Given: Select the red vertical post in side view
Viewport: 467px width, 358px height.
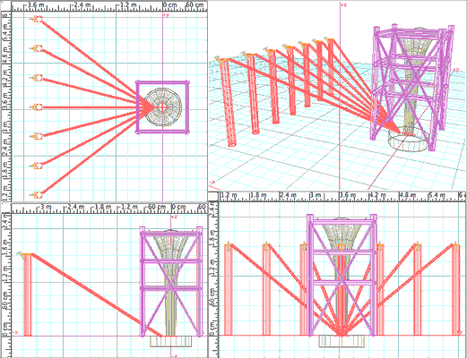Looking at the screenshot, I should pos(28,294).
